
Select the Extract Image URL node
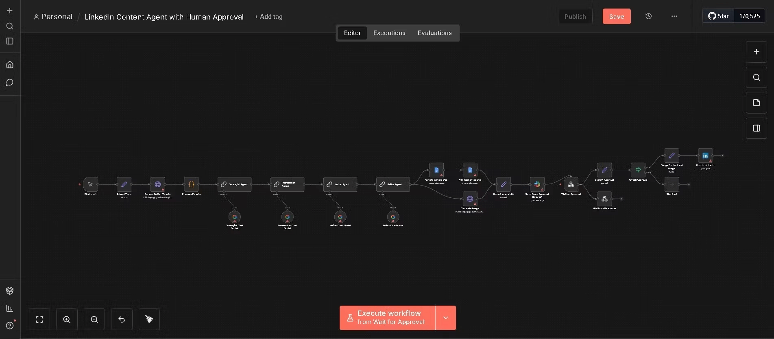504,184
